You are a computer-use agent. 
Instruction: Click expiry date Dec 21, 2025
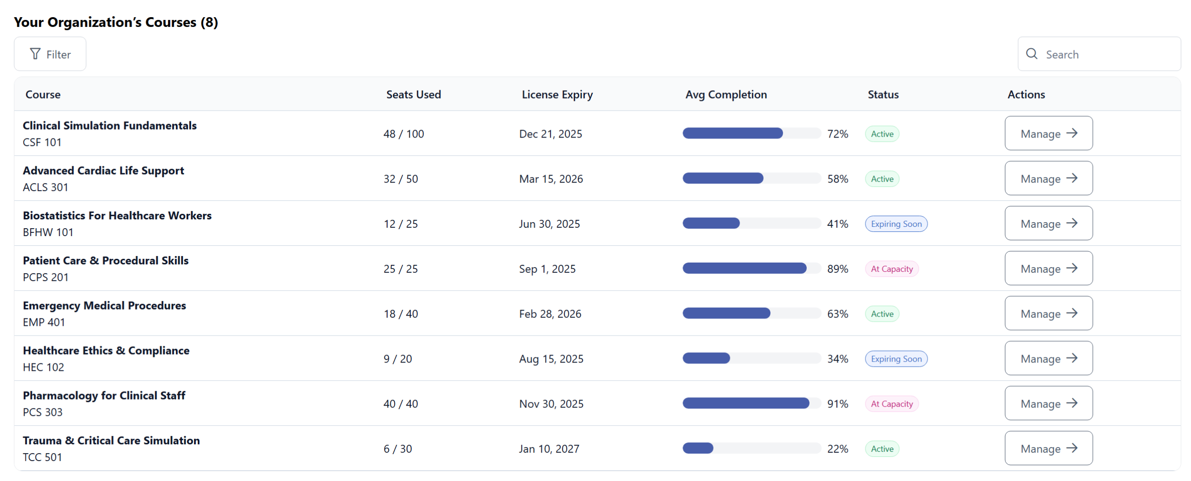(x=550, y=134)
